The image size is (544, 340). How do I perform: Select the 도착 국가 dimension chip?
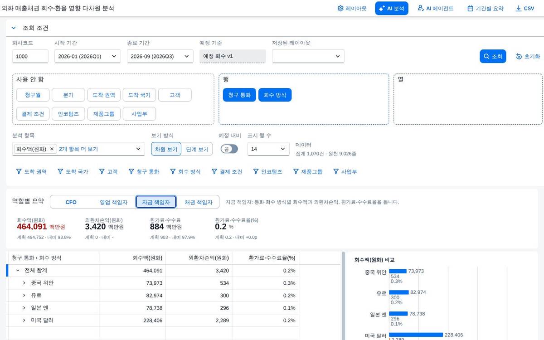[140, 95]
